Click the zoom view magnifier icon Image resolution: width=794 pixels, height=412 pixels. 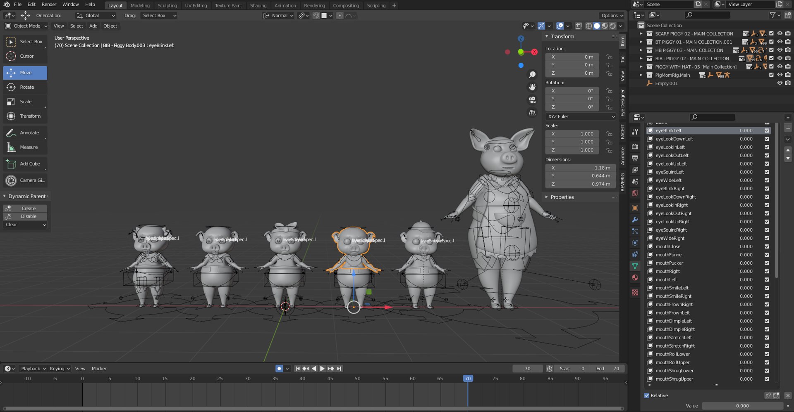(532, 75)
